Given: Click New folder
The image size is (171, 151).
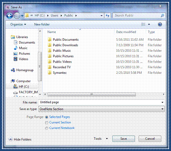Looking at the screenshot, I should [42, 24].
